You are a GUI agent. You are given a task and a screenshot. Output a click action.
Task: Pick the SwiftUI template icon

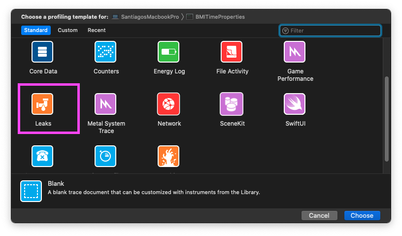[x=295, y=104]
